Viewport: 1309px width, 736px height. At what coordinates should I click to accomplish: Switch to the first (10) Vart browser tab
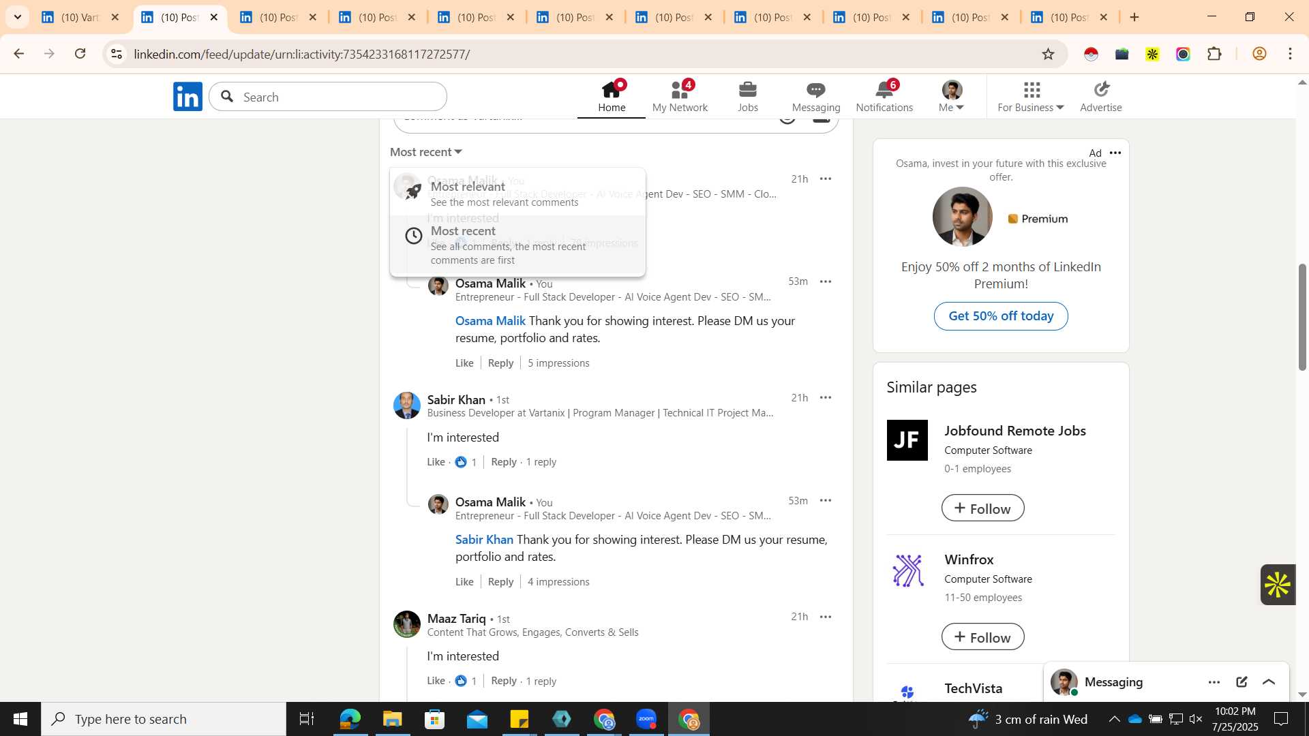[x=81, y=17]
